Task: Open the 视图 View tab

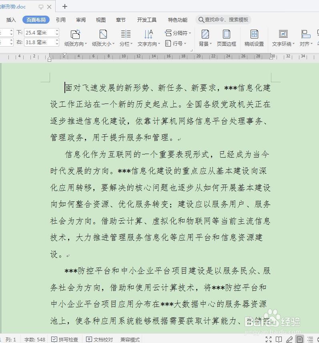Action: (x=100, y=20)
